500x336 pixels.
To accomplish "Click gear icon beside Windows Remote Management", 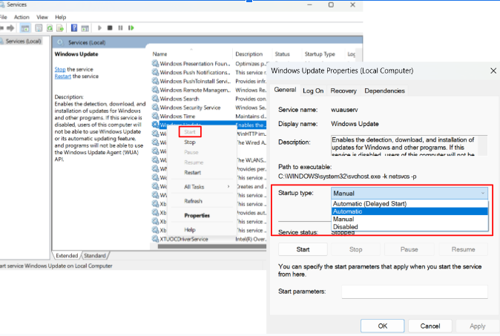I will click(x=155, y=90).
